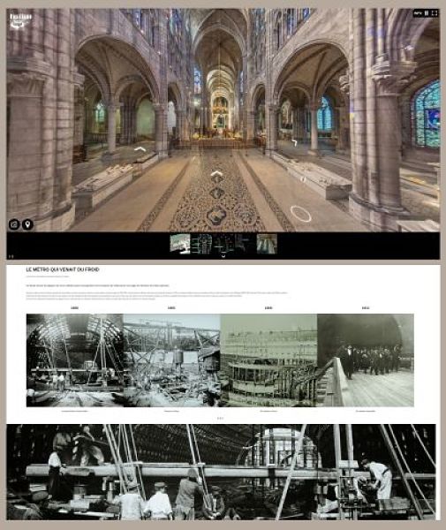Image resolution: width=446 pixels, height=530 pixels.
Task: Click the pagination dots below the timeline
Action: (x=220, y=419)
